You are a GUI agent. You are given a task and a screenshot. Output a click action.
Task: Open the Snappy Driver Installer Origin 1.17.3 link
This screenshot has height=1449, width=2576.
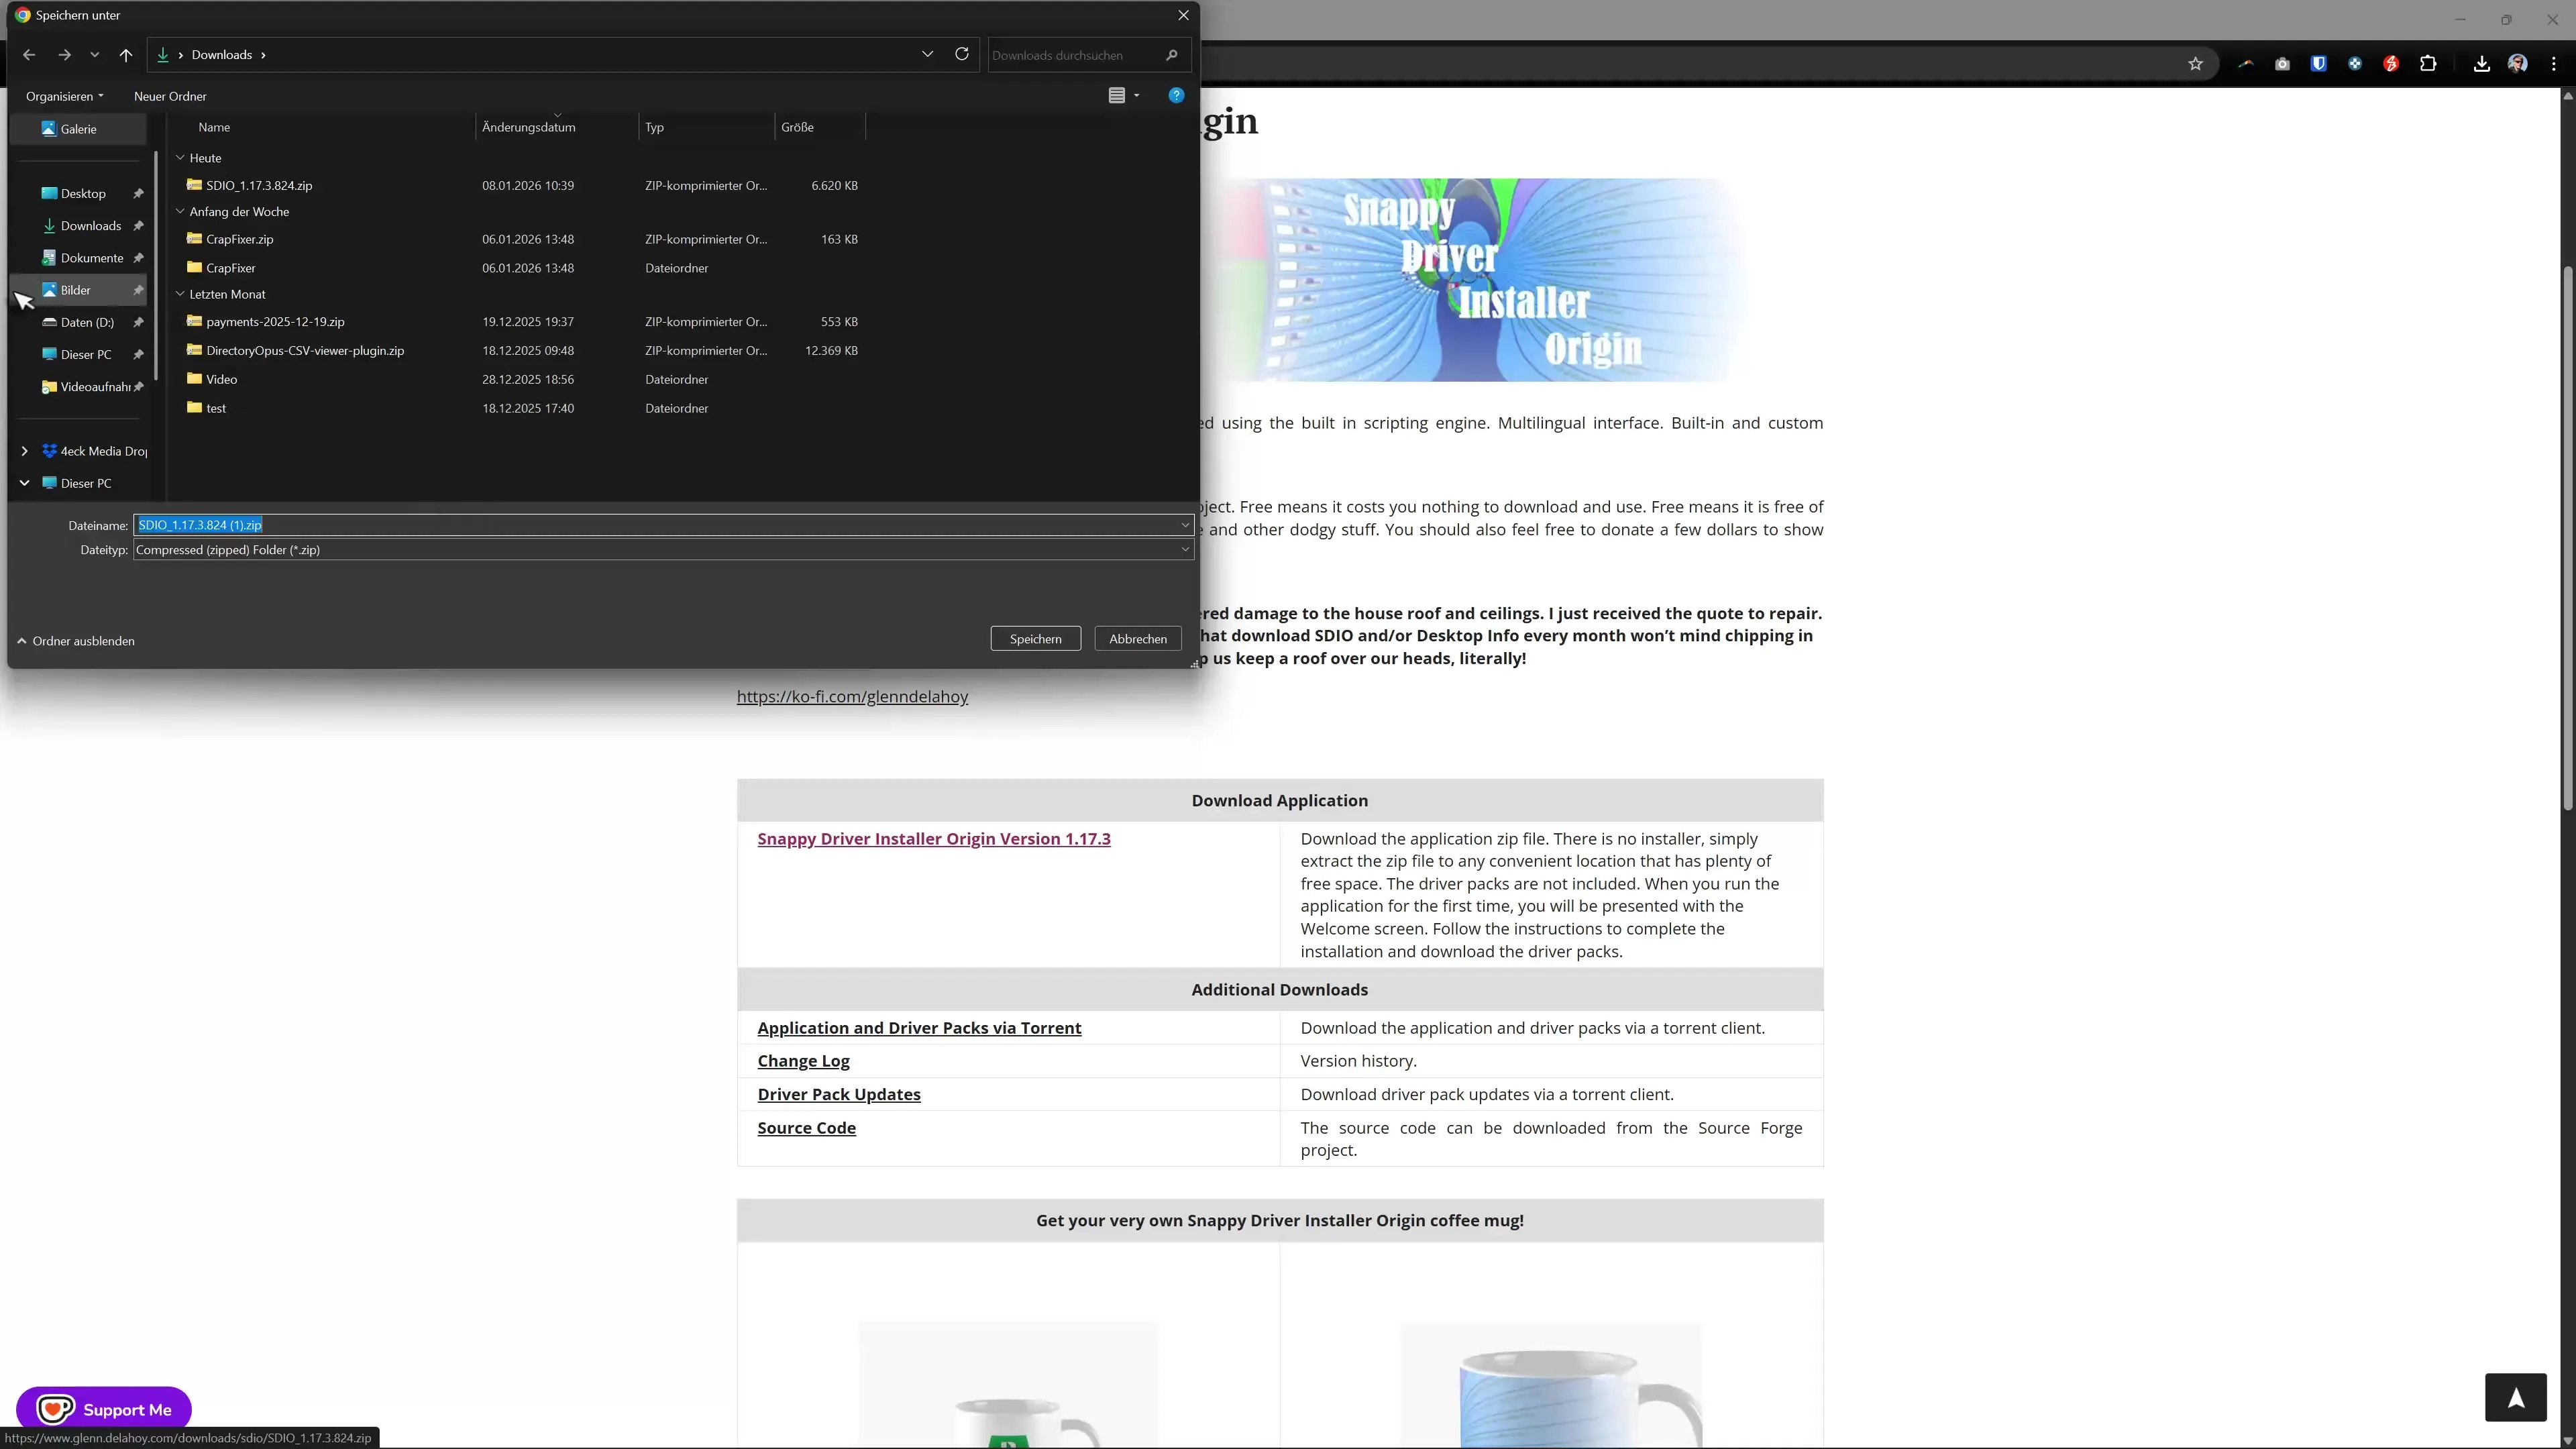pos(933,838)
